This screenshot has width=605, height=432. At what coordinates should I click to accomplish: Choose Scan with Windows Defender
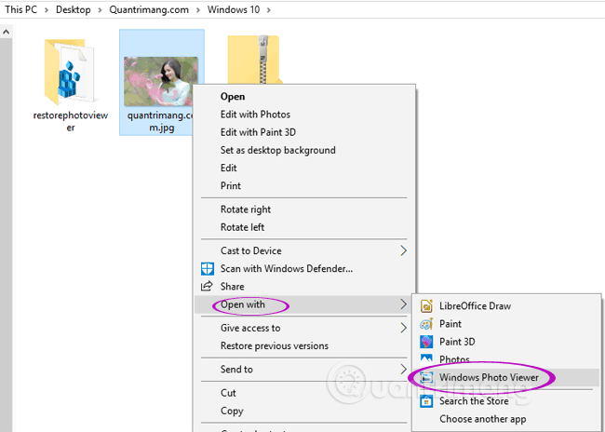[x=304, y=269]
